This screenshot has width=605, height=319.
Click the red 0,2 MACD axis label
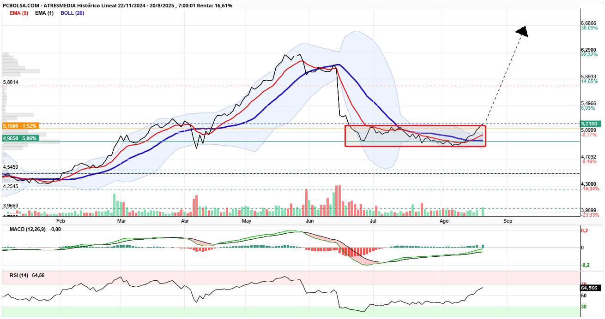pos(584,230)
